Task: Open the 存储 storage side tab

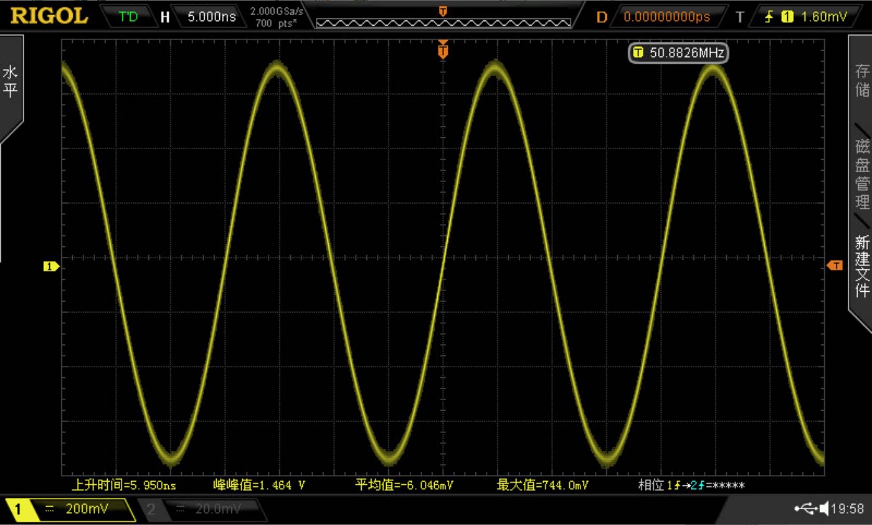Action: 861,81
